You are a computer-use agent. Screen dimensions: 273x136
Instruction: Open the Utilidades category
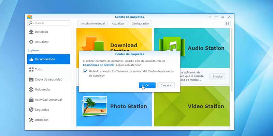point(48,120)
